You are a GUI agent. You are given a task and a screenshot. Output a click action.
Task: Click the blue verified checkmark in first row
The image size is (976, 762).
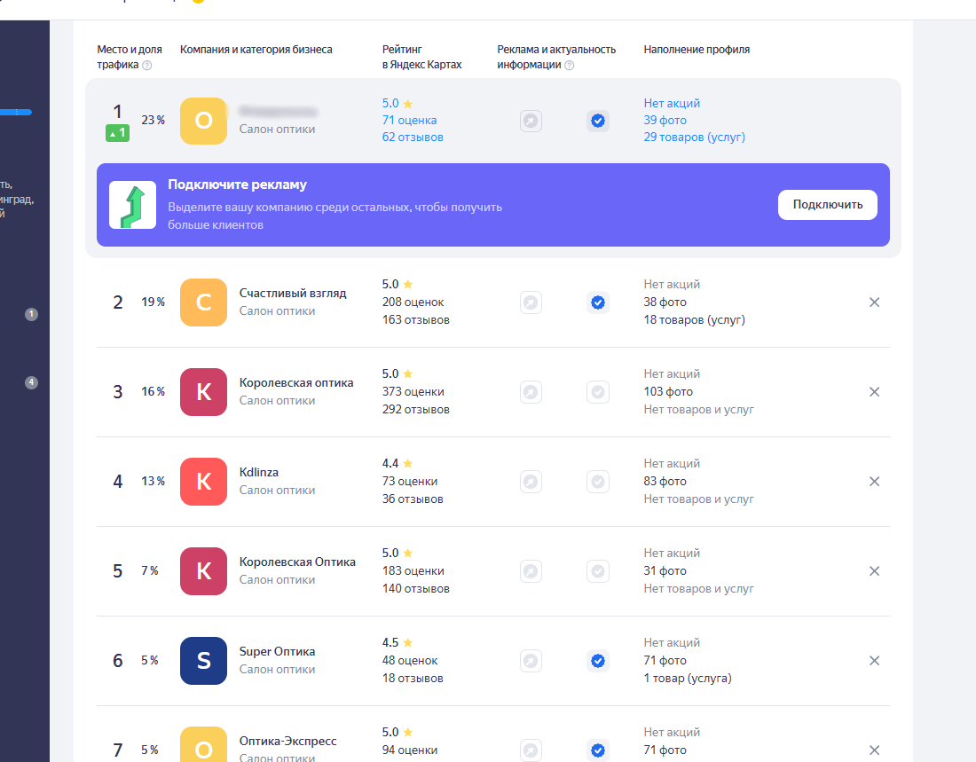598,121
